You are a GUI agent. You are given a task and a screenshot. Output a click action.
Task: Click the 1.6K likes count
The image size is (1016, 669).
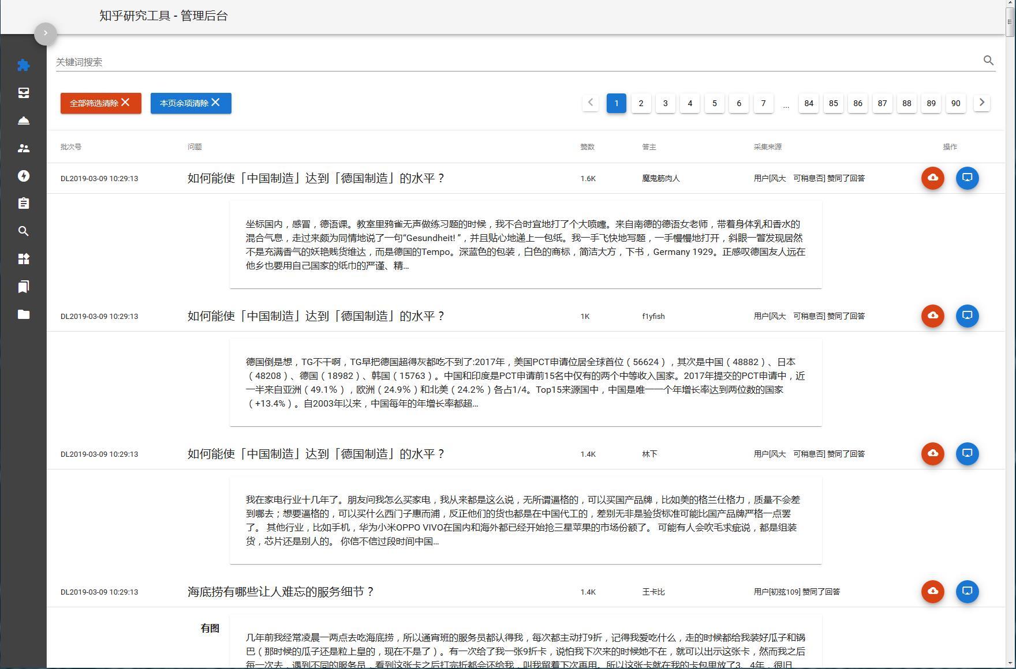click(x=588, y=178)
